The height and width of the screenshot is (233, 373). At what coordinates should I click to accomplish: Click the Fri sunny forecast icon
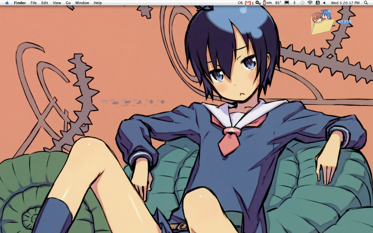point(151,102)
